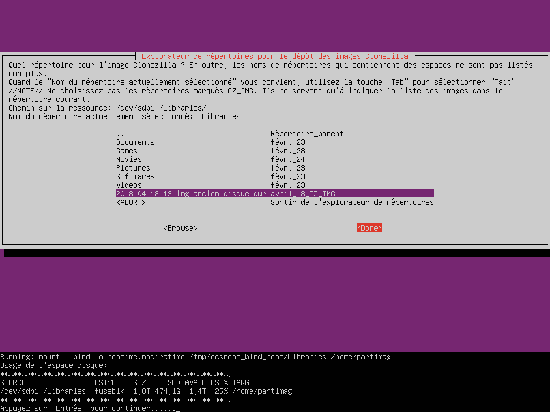The height and width of the screenshot is (412, 550).
Task: Click the 'févr._24' date next to Movies
Action: [x=288, y=159]
